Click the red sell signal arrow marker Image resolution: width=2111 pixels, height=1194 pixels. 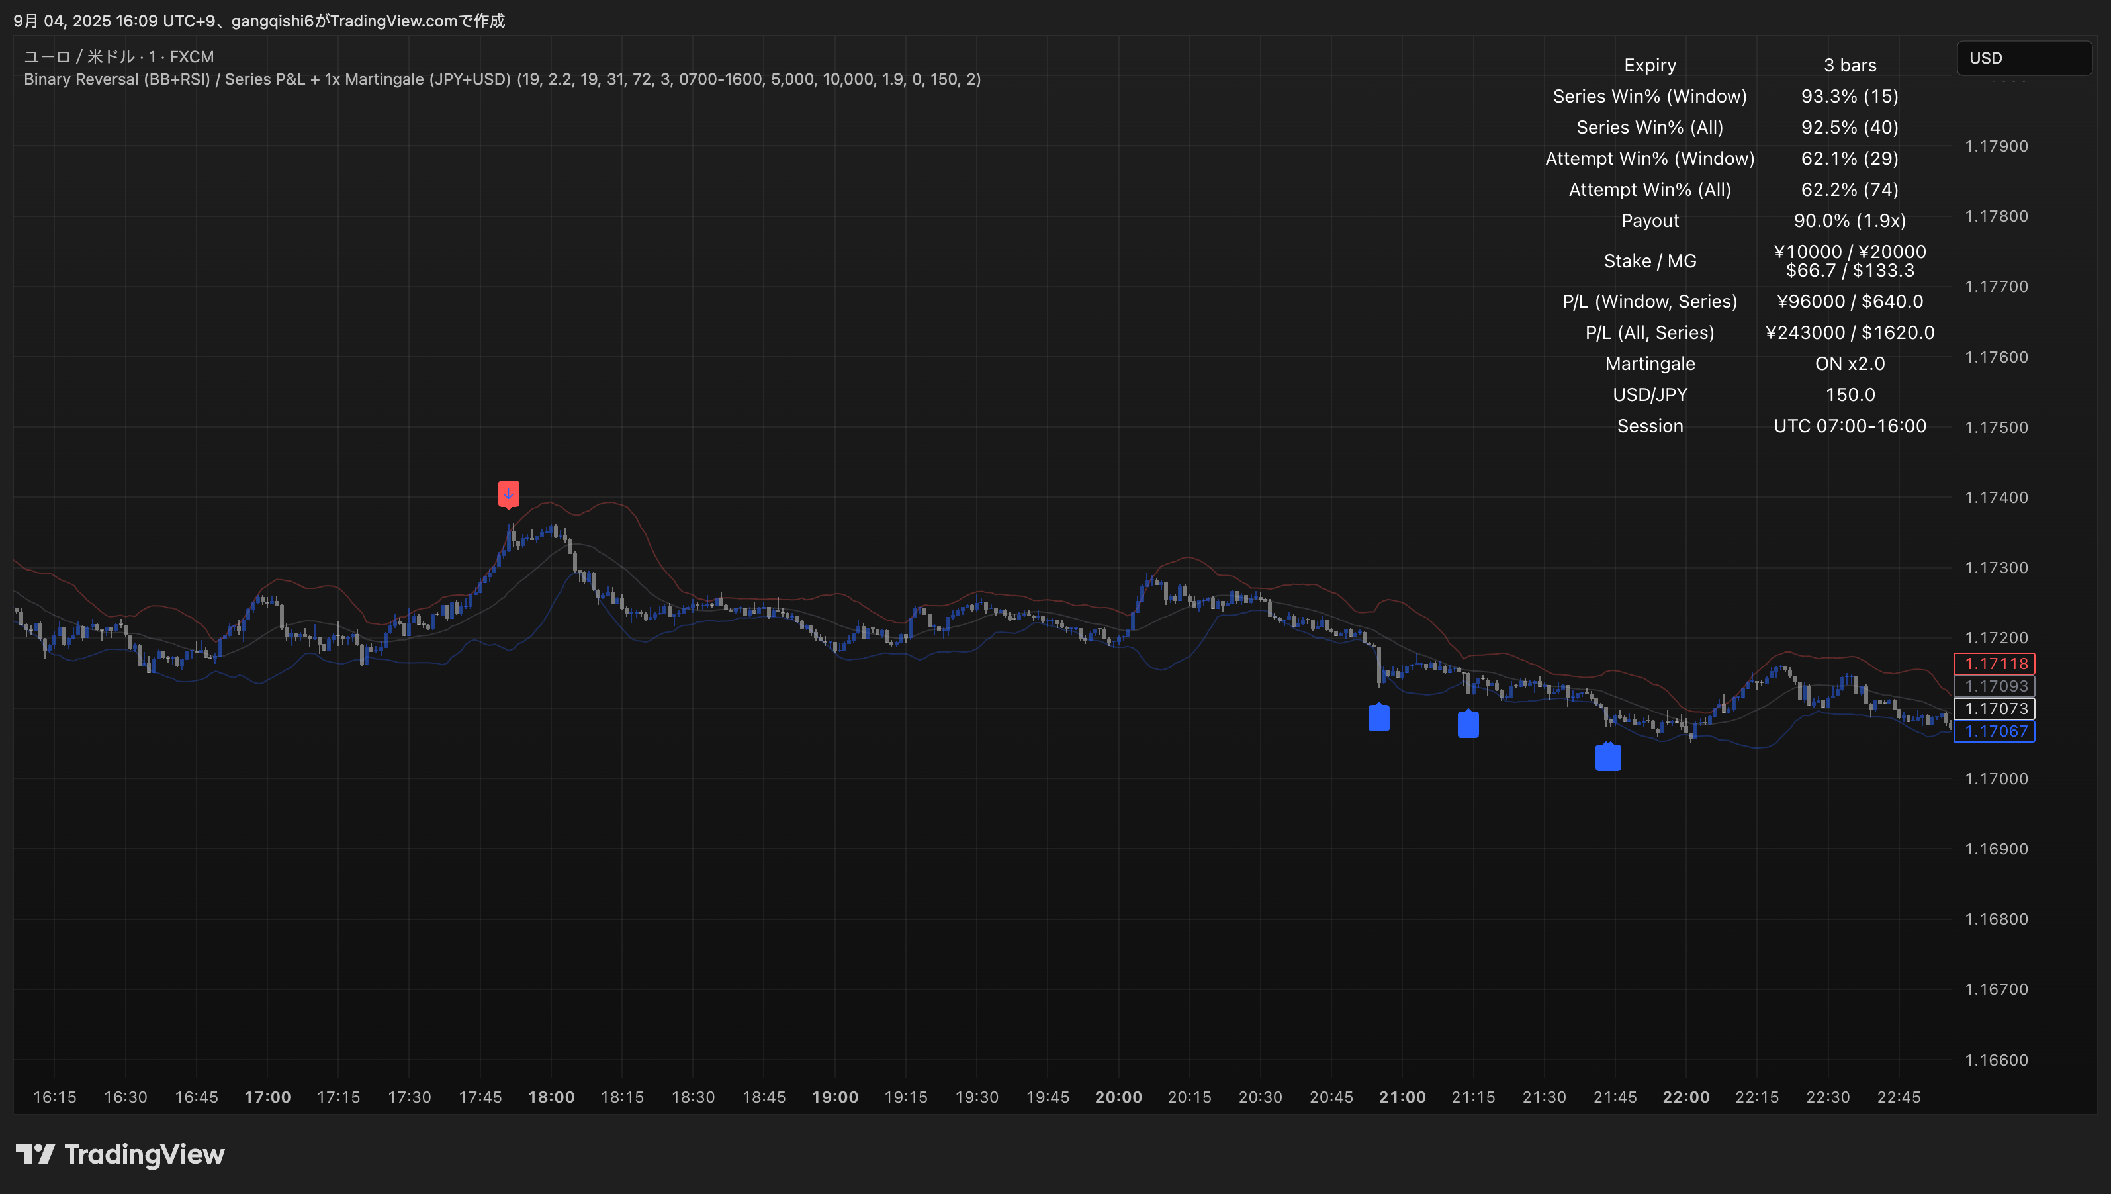tap(508, 494)
